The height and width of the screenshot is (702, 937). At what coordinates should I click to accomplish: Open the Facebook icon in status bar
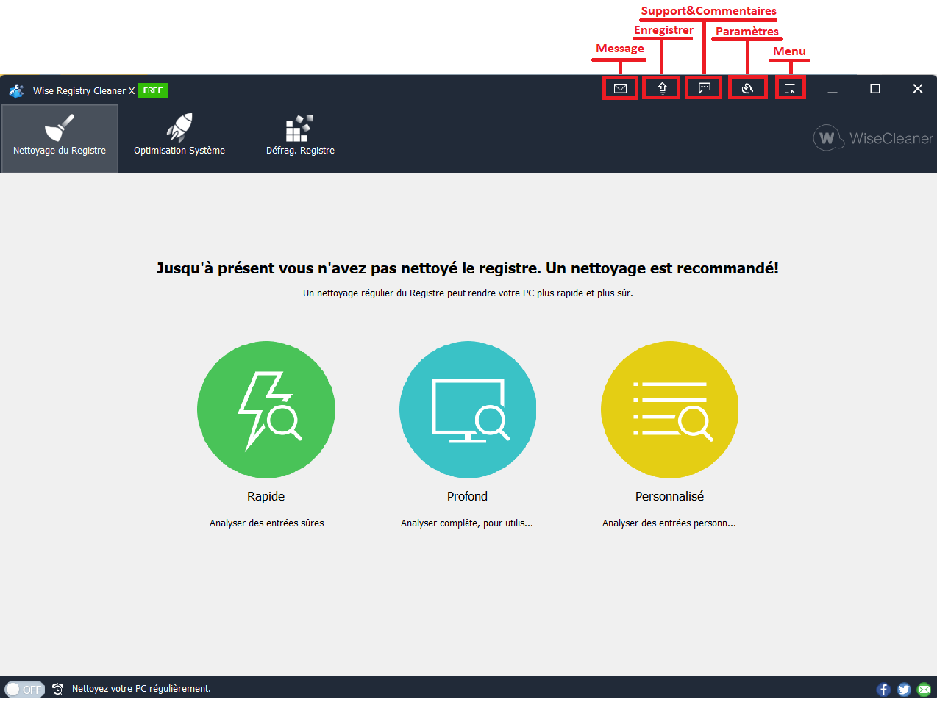pyautogui.click(x=884, y=690)
